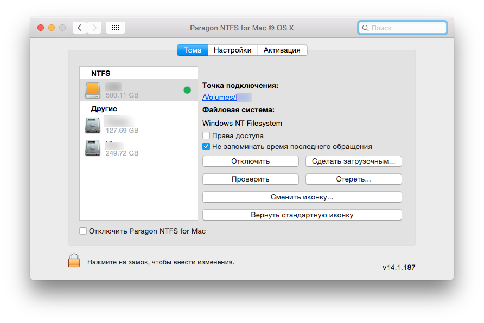Check Отключить Paragon NTFS for Mac
This screenshot has width=484, height=323.
(x=83, y=231)
